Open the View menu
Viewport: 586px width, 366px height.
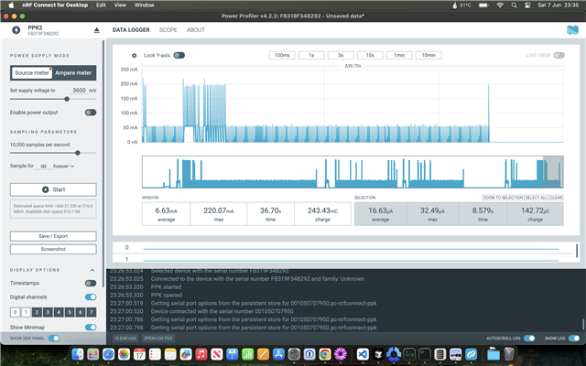[x=120, y=5]
